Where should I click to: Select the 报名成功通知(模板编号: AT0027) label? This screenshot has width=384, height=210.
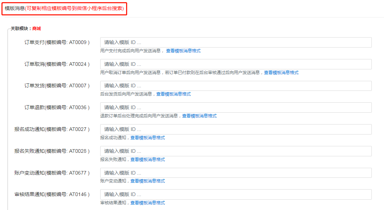(x=52, y=129)
